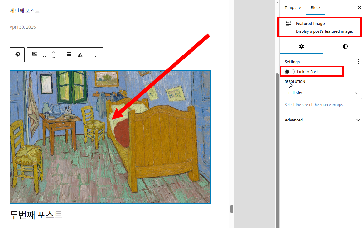362x228 pixels.
Task: Click the Featured Image block type icon in toolbar
Action: pyautogui.click(x=35, y=55)
